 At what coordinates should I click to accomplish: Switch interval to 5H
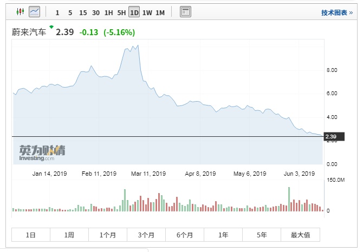pos(121,12)
